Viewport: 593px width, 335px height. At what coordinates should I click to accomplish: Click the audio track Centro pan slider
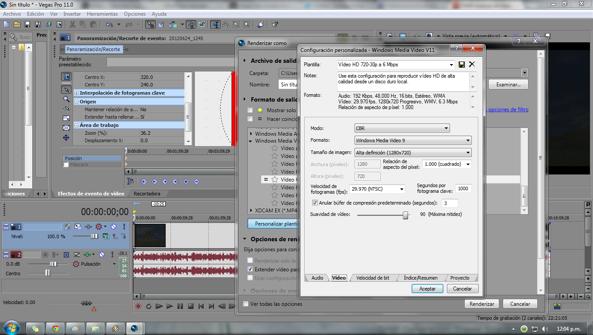coord(48,273)
